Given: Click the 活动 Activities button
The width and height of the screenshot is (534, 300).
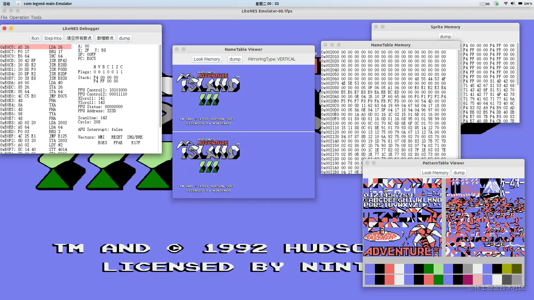Looking at the screenshot, I should coord(6,4).
